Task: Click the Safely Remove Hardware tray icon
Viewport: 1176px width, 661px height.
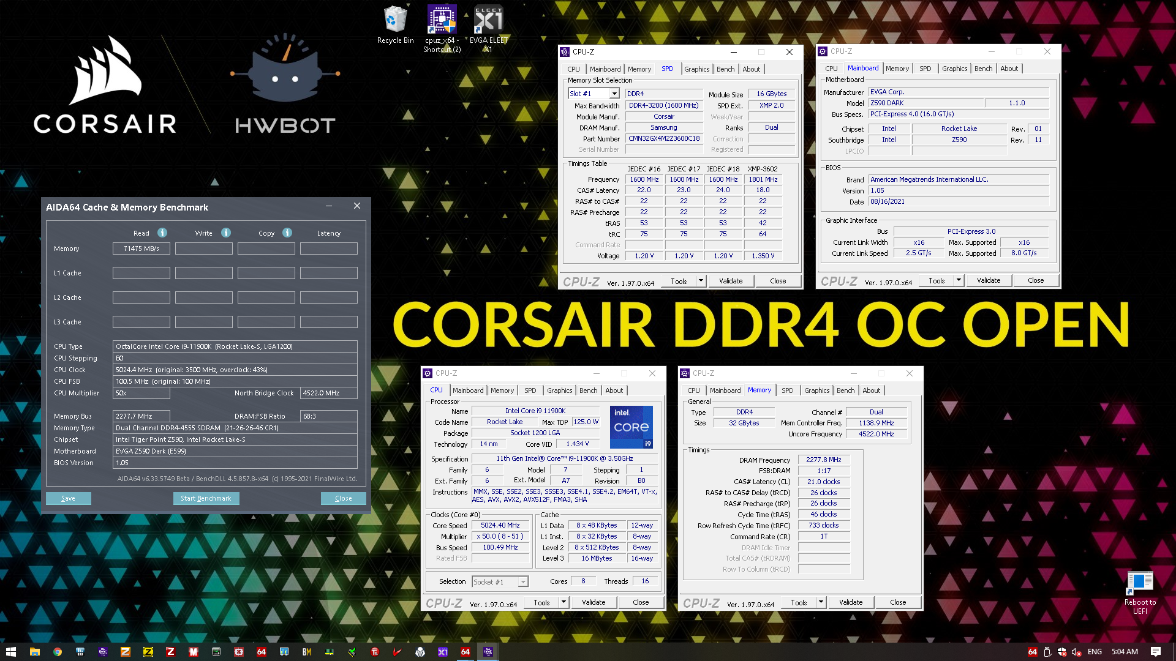Action: 1047,652
